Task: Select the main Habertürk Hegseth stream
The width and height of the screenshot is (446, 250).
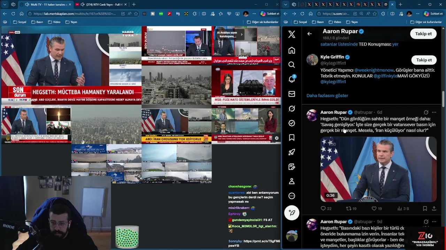Action: [71, 65]
